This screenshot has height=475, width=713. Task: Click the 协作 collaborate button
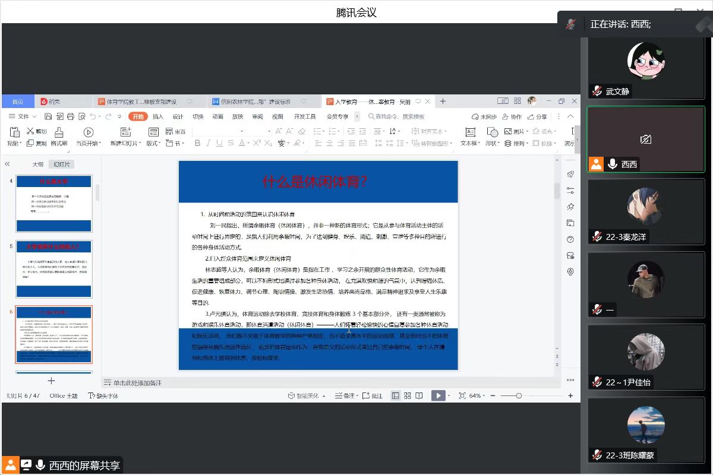[512, 117]
